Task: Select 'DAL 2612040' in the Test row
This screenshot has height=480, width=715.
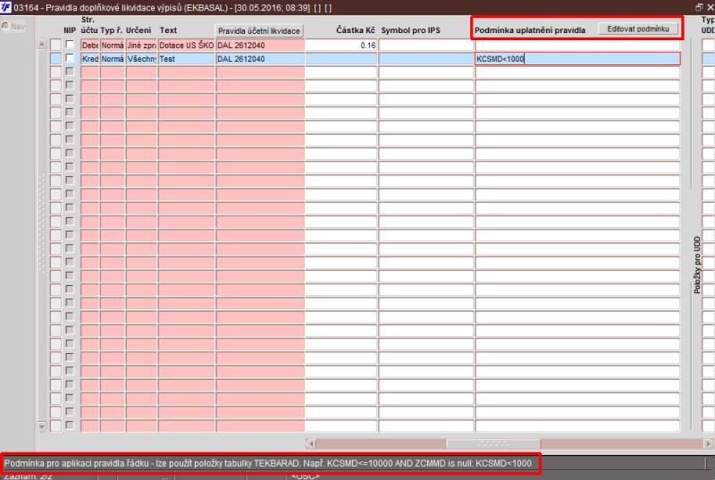Action: tap(260, 59)
